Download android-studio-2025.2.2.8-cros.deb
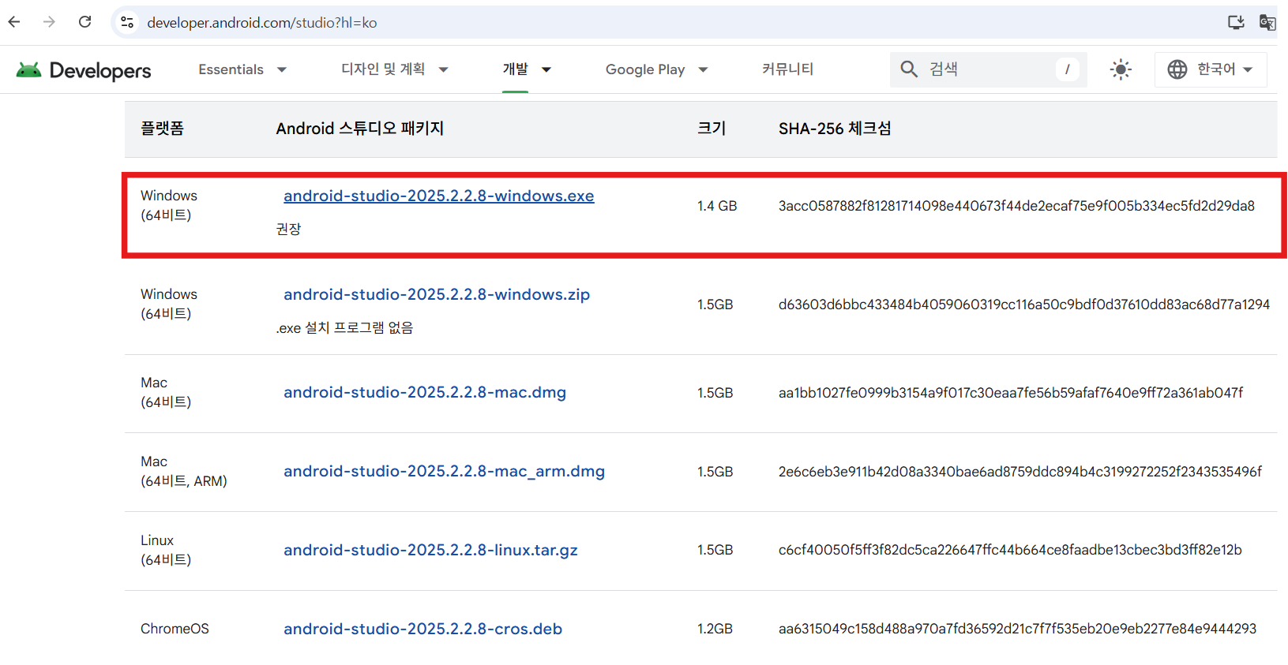The image size is (1288, 665). [423, 629]
